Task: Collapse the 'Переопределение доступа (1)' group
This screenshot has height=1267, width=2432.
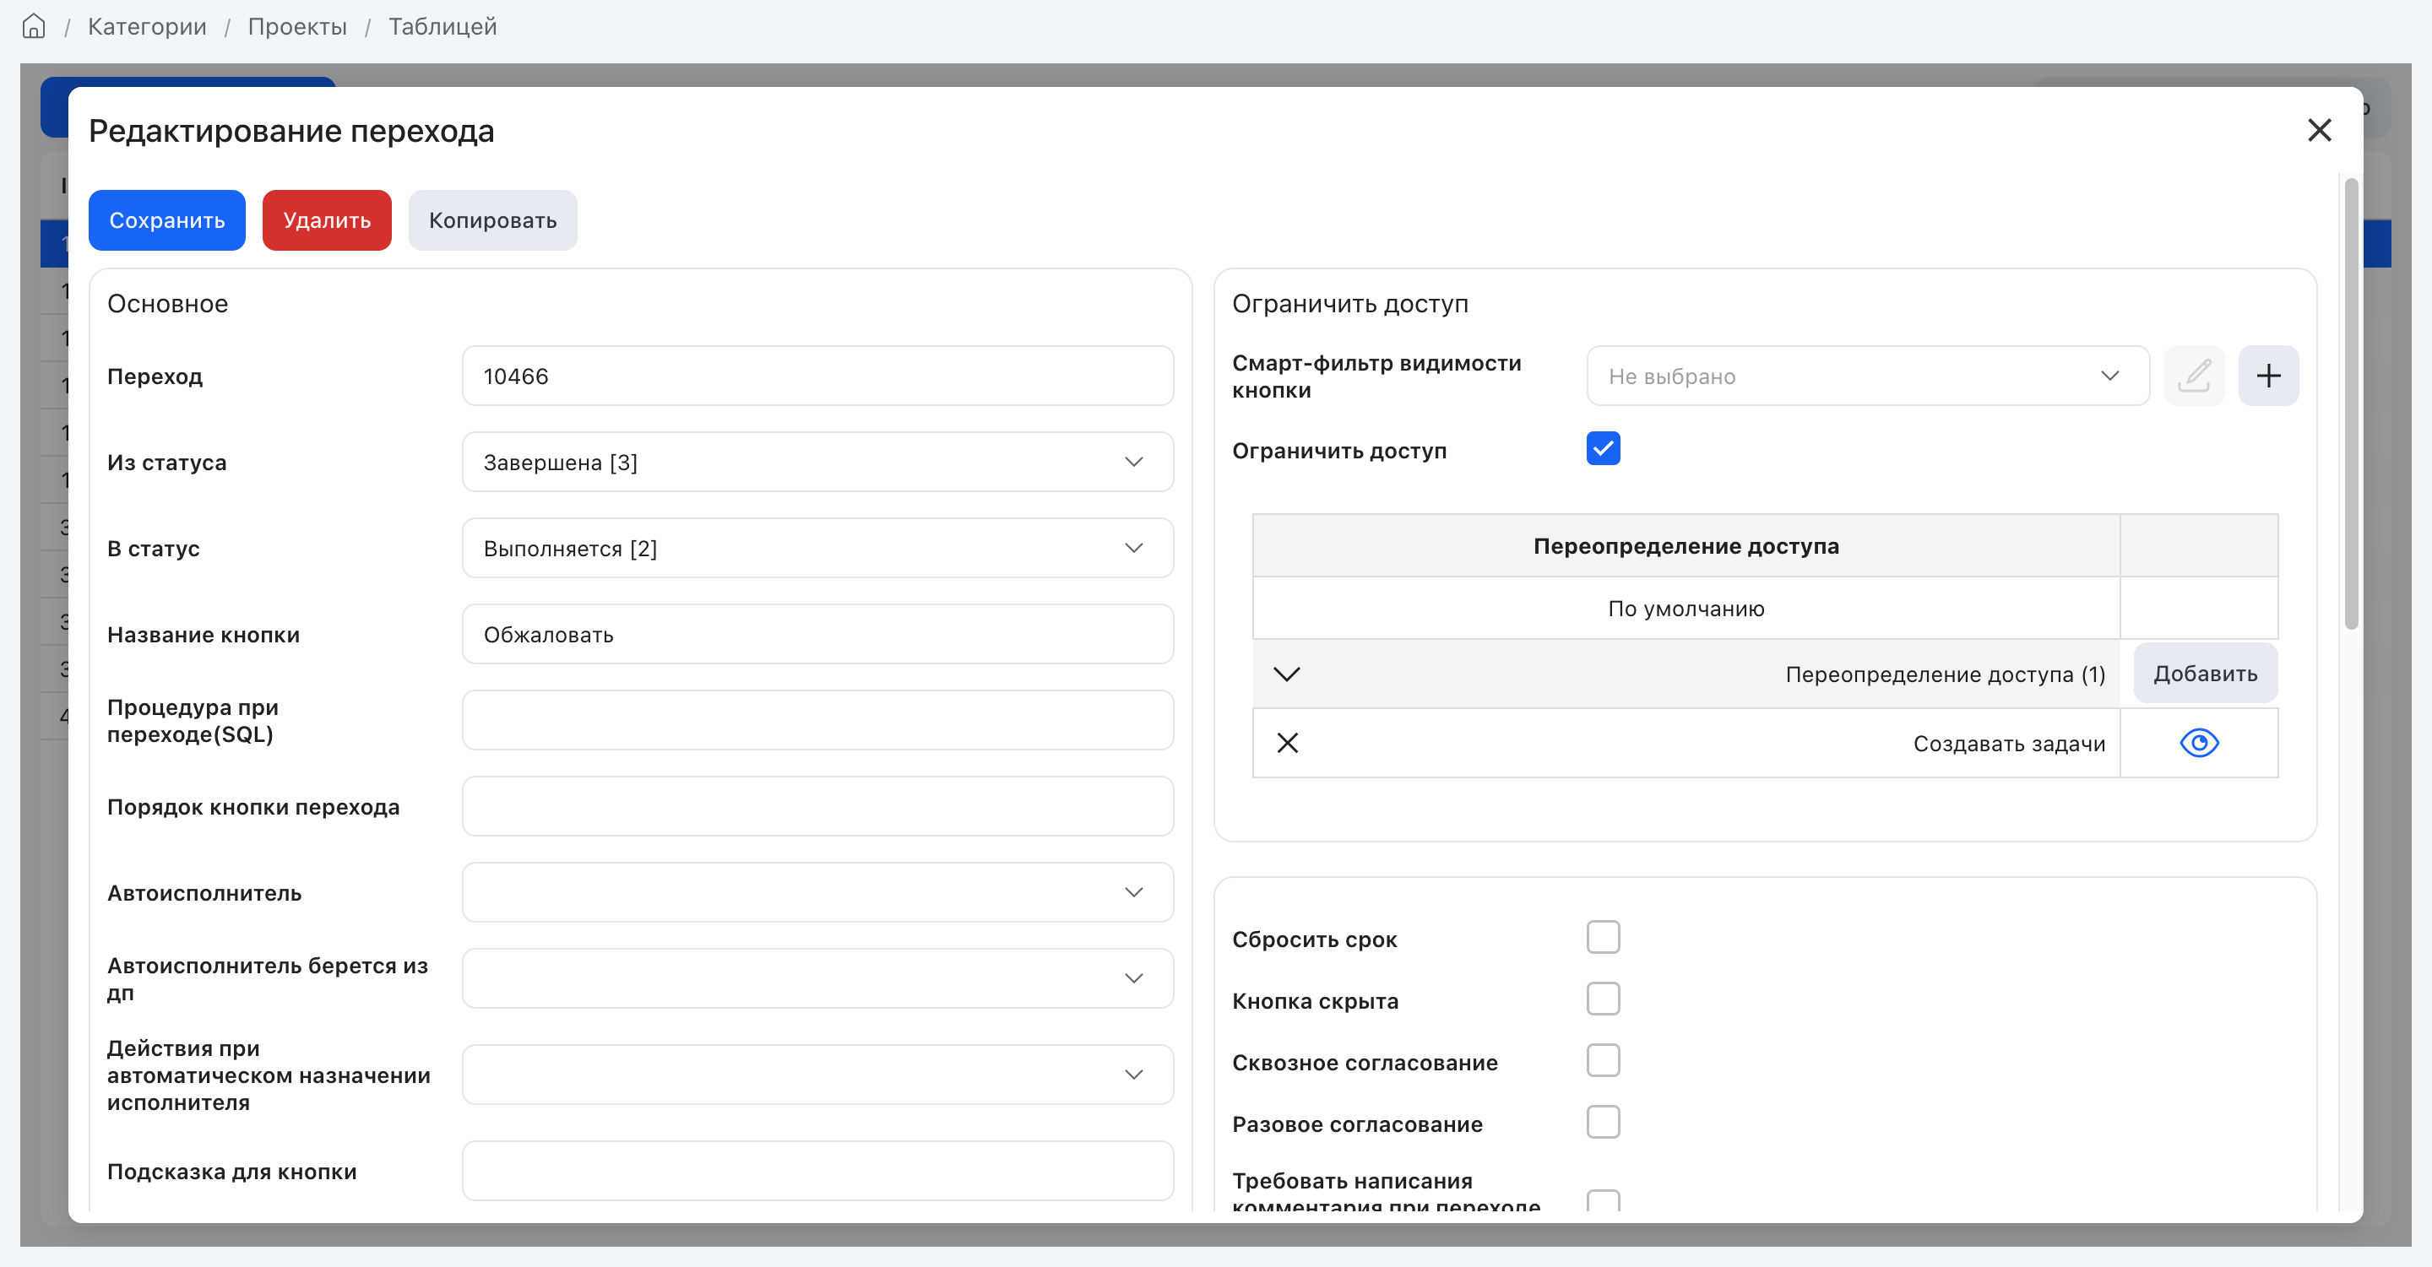Action: tap(1287, 674)
